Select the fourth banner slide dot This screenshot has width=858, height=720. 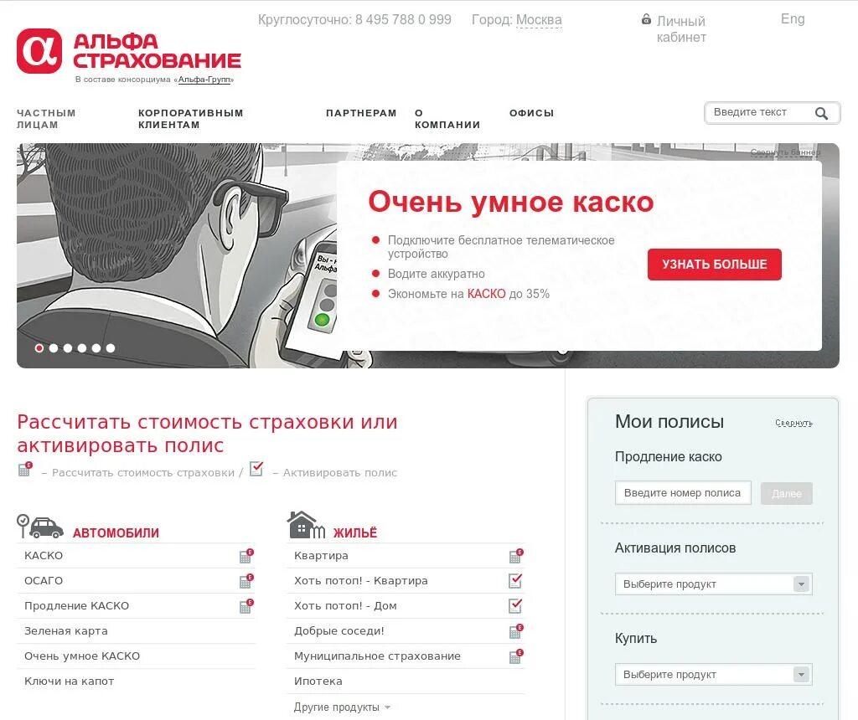[82, 348]
